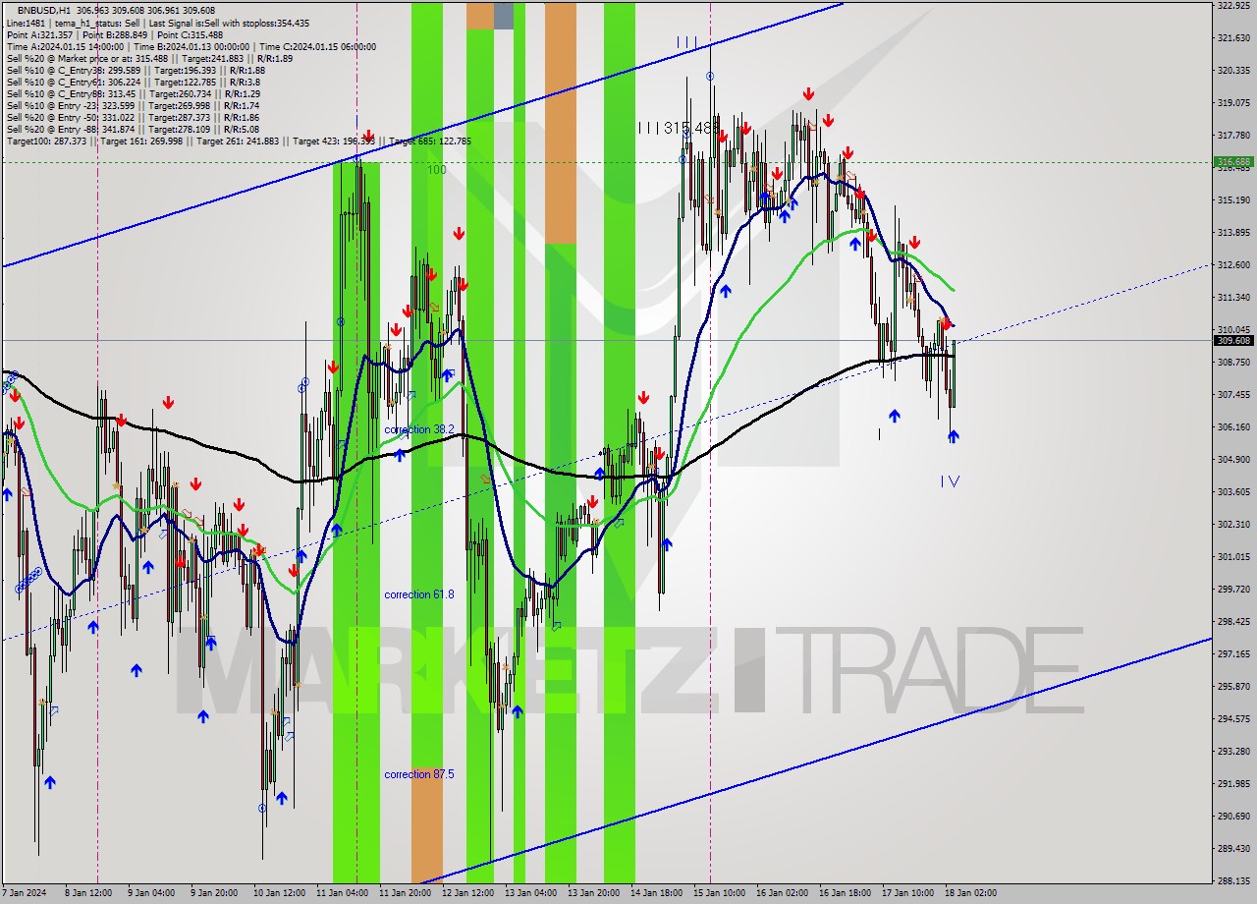Click the 289.430 price axis label

1233,848
